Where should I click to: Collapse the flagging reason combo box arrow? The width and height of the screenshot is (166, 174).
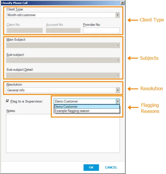pos(118,101)
